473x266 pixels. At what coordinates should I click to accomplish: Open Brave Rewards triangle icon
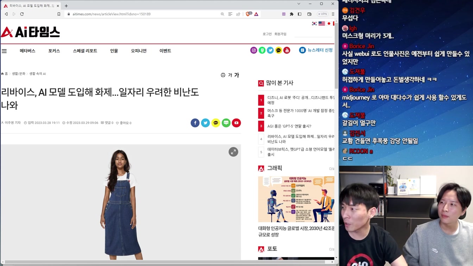point(256,14)
